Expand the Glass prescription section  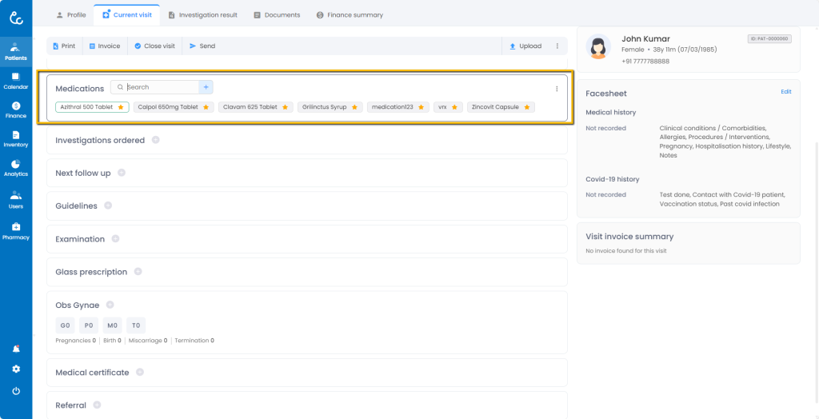pos(138,272)
